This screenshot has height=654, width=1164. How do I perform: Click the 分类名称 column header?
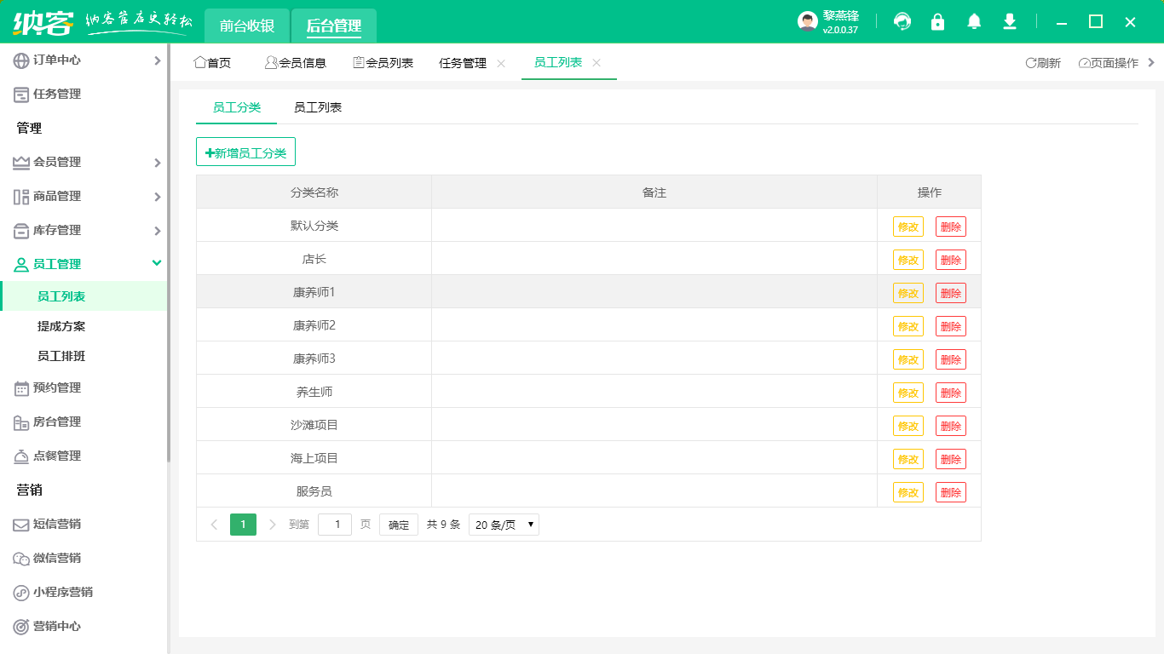pos(314,192)
